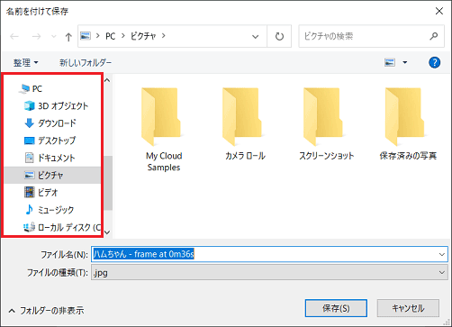Expand chevron after ピクチャ in path
452x327 pixels.
tap(164, 36)
